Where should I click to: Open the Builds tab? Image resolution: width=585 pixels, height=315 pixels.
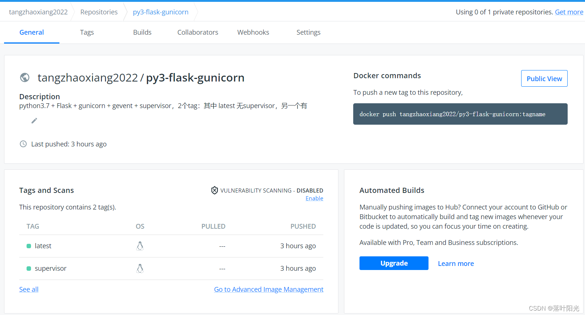click(142, 32)
